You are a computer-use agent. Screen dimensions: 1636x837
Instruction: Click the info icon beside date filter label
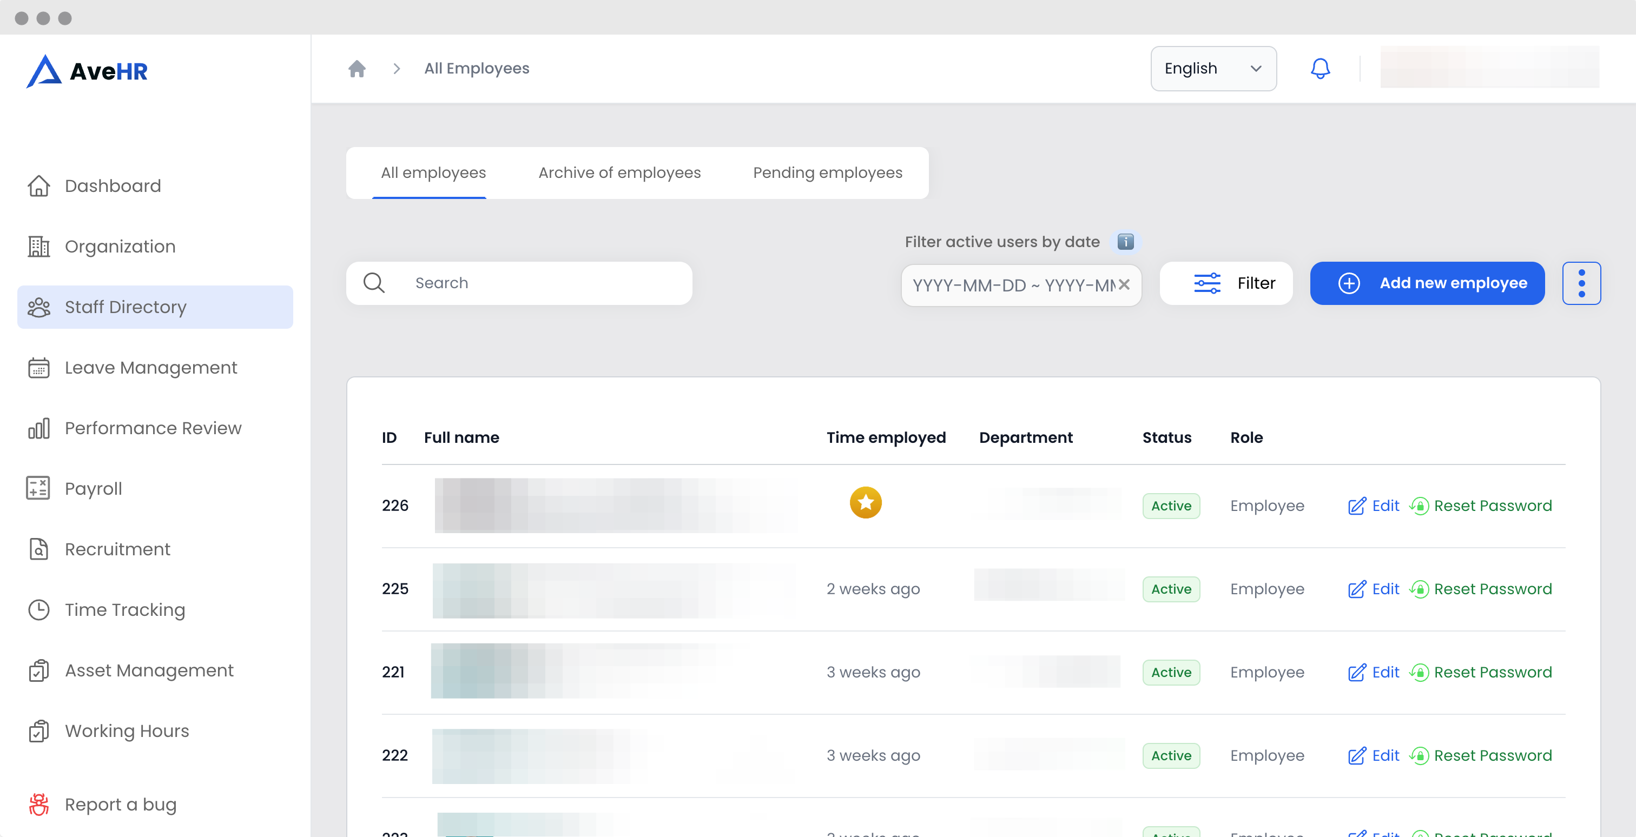1125,242
